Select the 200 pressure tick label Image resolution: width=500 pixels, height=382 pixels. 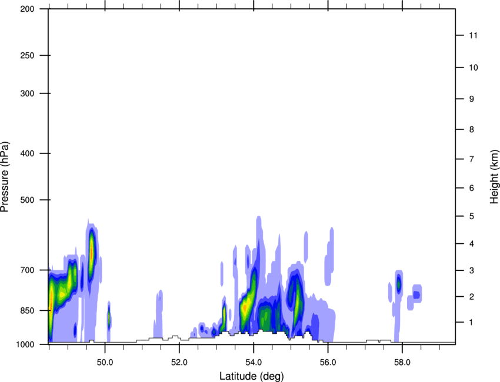coord(26,9)
